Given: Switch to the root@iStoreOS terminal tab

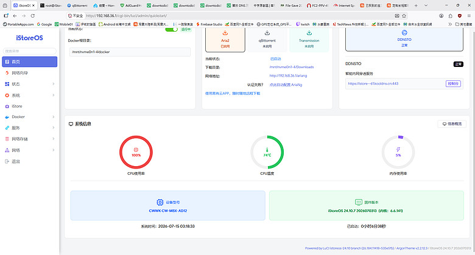Looking at the screenshot, I should [x=51, y=5].
